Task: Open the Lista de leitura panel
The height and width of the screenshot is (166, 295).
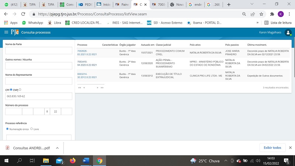Action: tap(278, 23)
